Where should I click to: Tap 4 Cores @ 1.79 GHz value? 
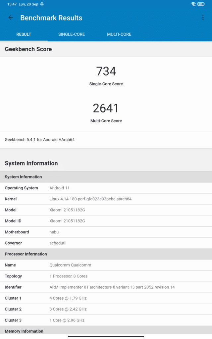68,298
